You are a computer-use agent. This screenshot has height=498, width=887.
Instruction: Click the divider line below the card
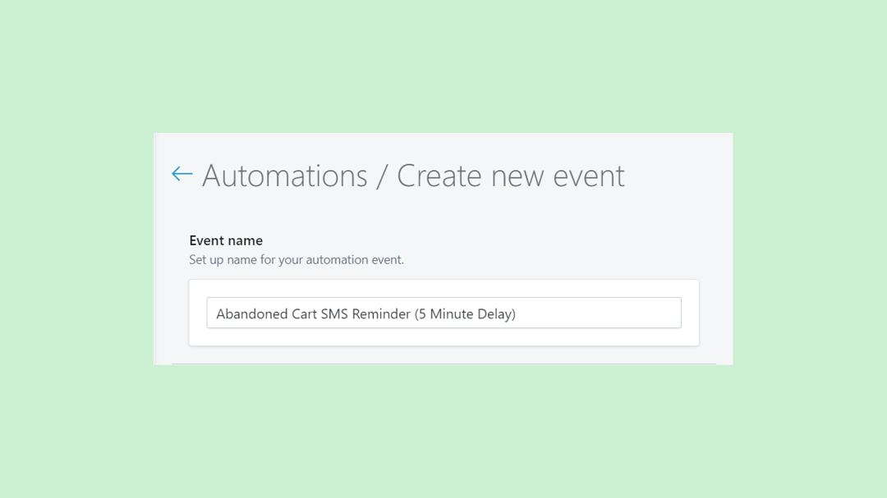pos(443,363)
